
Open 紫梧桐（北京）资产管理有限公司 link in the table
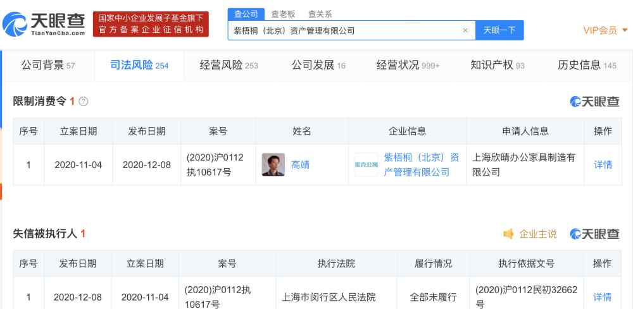pyautogui.click(x=422, y=165)
